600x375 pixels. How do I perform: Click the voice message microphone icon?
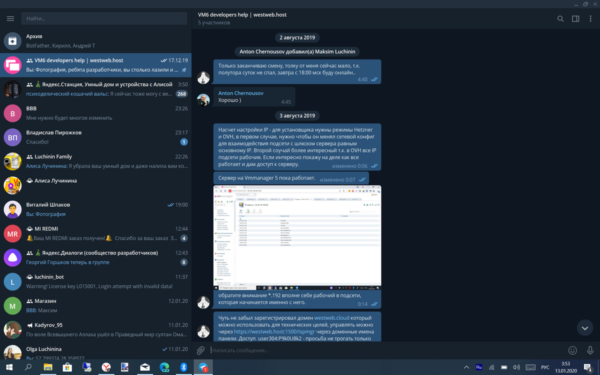(x=590, y=350)
